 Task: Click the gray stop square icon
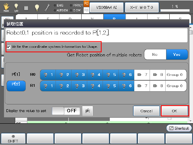point(26,8)
